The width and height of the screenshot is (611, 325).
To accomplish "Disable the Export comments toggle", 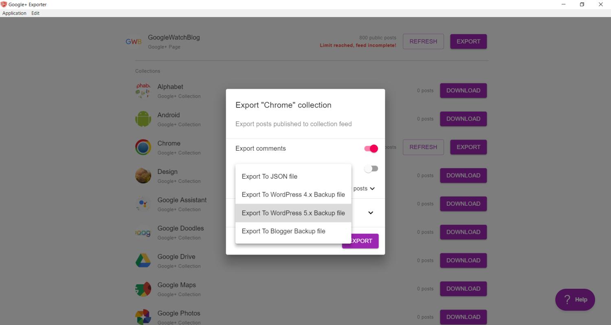I will coord(371,149).
